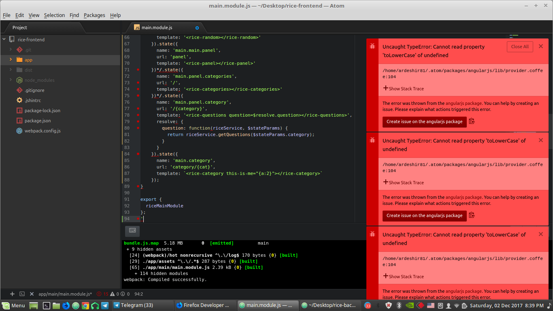This screenshot has width=553, height=311.
Task: Click the JS file icon on main.module.js tab
Action: pyautogui.click(x=137, y=28)
